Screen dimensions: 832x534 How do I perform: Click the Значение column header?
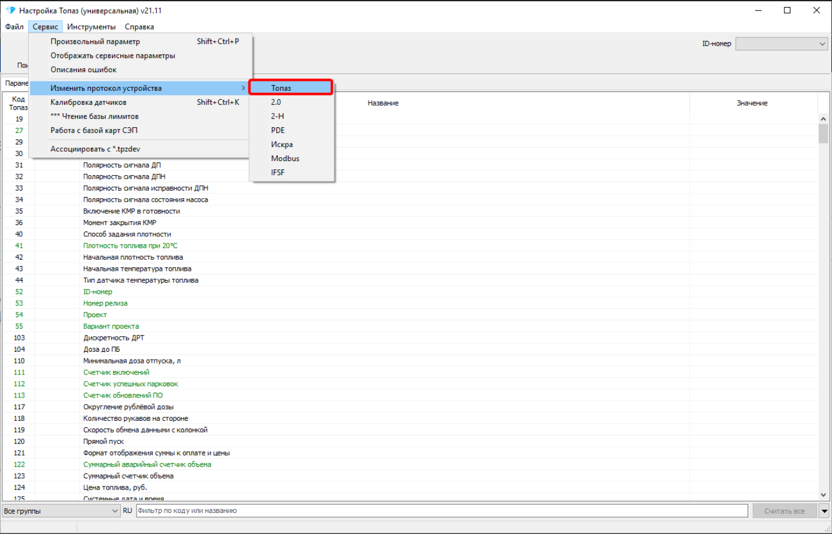pyautogui.click(x=752, y=103)
